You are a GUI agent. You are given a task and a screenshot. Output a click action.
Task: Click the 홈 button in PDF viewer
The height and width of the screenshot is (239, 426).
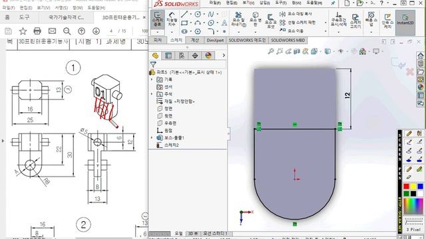[x=7, y=17]
